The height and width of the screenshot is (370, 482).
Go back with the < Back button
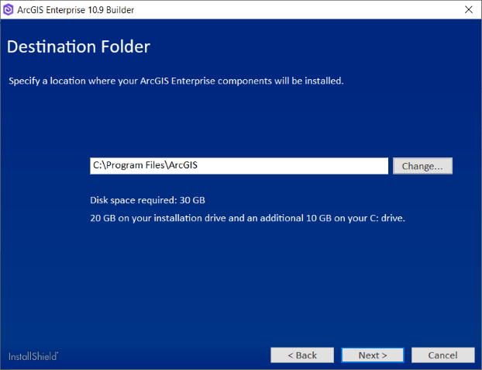tap(302, 354)
